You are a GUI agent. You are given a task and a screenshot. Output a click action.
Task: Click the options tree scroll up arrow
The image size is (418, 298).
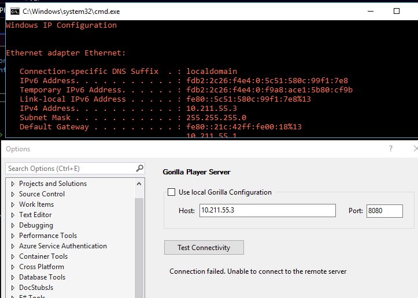click(139, 184)
